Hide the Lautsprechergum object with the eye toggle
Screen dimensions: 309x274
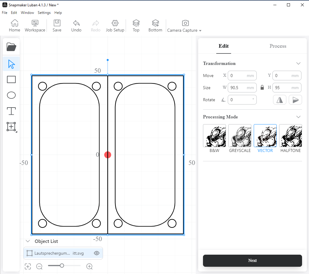click(97, 253)
